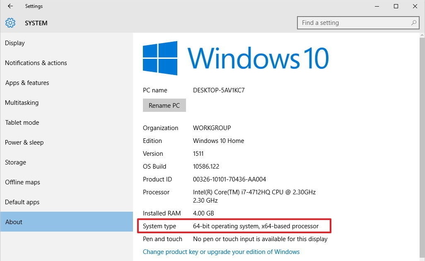Click Product ID 00326-10101-70436-AA004

click(x=229, y=179)
